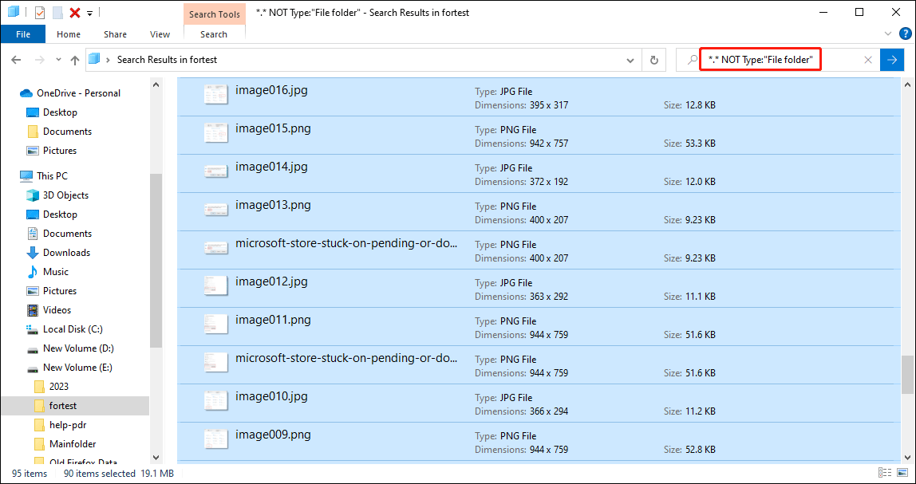Image resolution: width=916 pixels, height=484 pixels.
Task: Switch to Large icons view in the status bar
Action: click(902, 473)
